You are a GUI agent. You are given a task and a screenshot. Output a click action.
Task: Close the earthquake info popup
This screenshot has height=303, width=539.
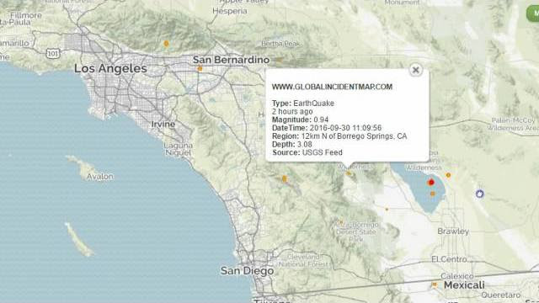tap(415, 70)
